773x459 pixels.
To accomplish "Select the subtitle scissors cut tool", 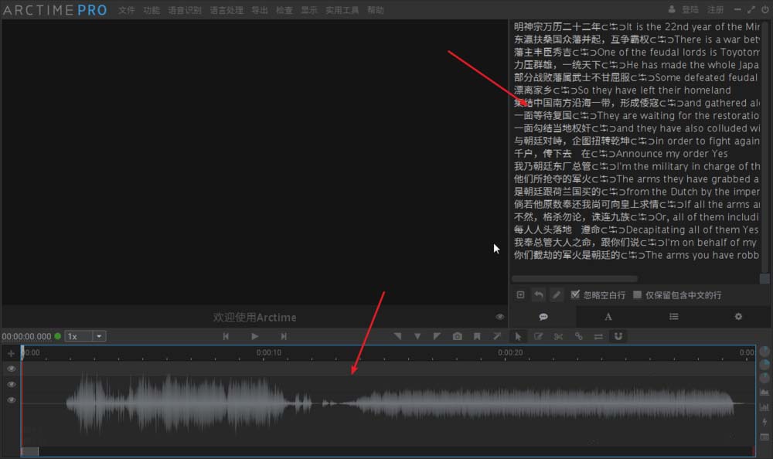I will click(x=558, y=336).
